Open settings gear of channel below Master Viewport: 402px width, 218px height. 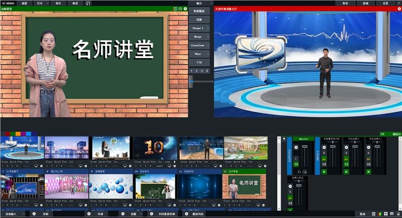[x=290, y=186]
